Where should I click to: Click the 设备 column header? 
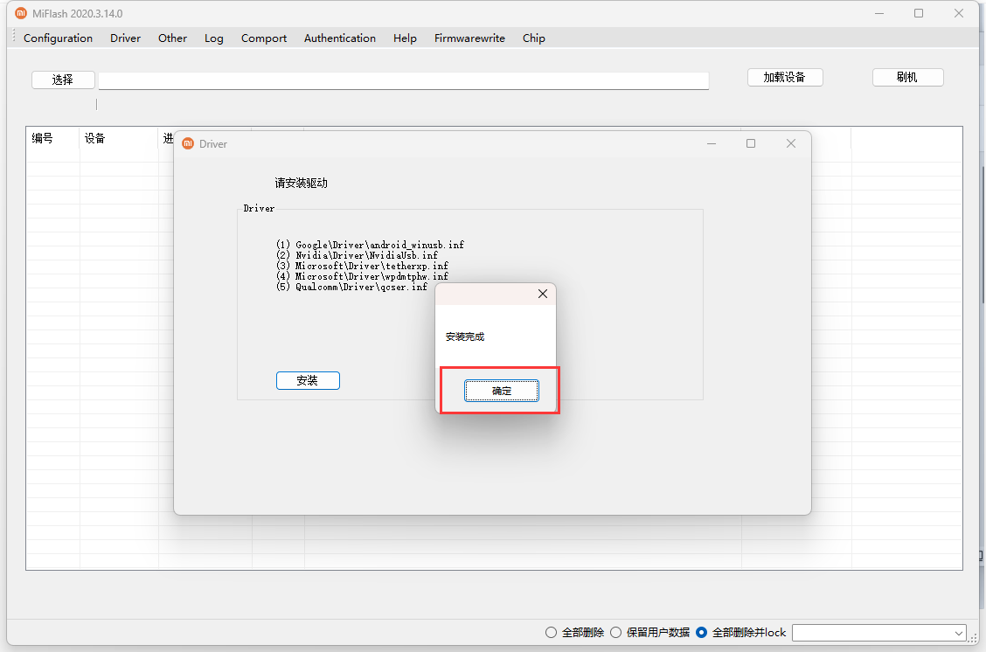[x=119, y=138]
